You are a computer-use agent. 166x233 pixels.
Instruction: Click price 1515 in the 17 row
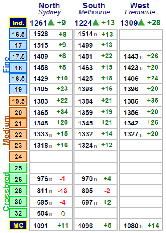tap(41, 45)
